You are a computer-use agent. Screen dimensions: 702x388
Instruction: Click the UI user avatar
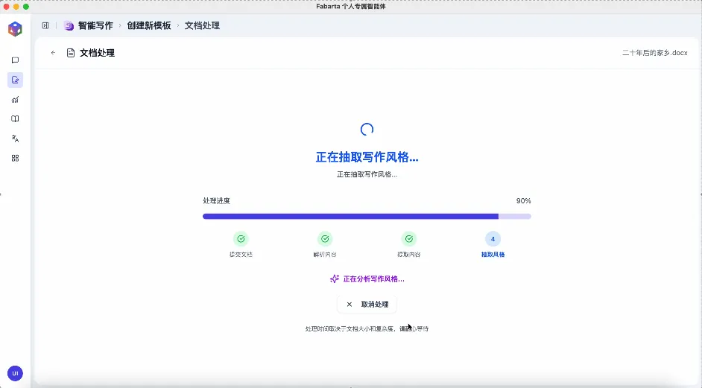(15, 373)
